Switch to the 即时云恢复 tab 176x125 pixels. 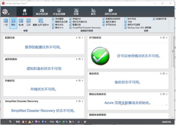[111, 12]
